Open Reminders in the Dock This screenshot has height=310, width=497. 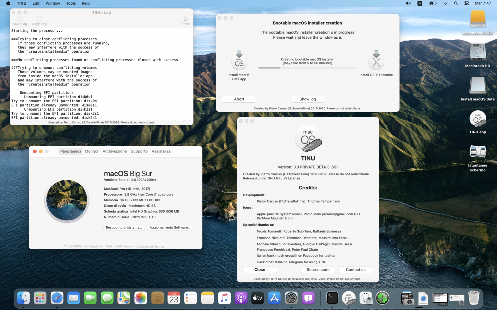coord(191,298)
